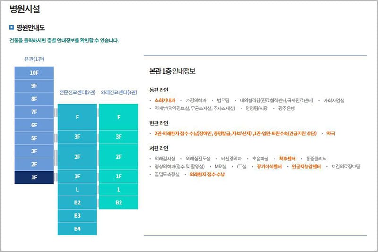Go to 장기이식센터 department link
The width and height of the screenshot is (378, 252).
[269, 167]
